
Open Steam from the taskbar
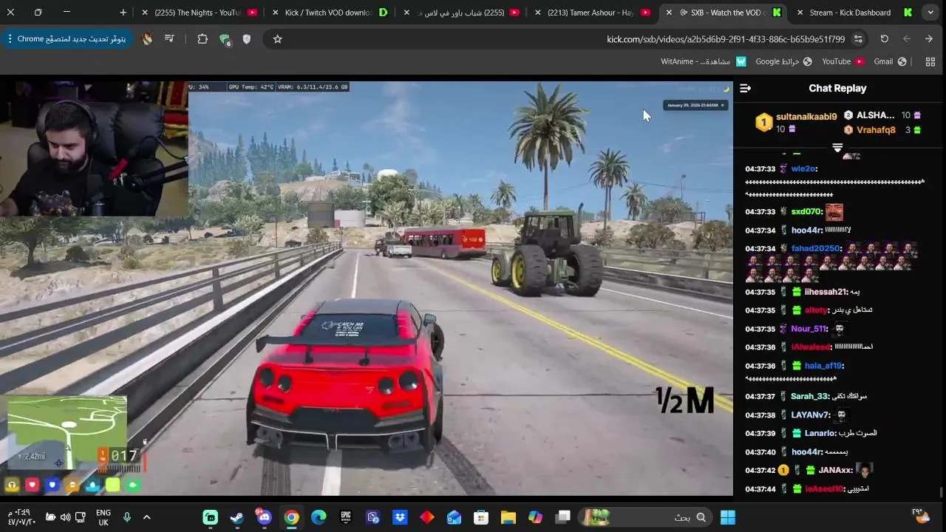[237, 517]
